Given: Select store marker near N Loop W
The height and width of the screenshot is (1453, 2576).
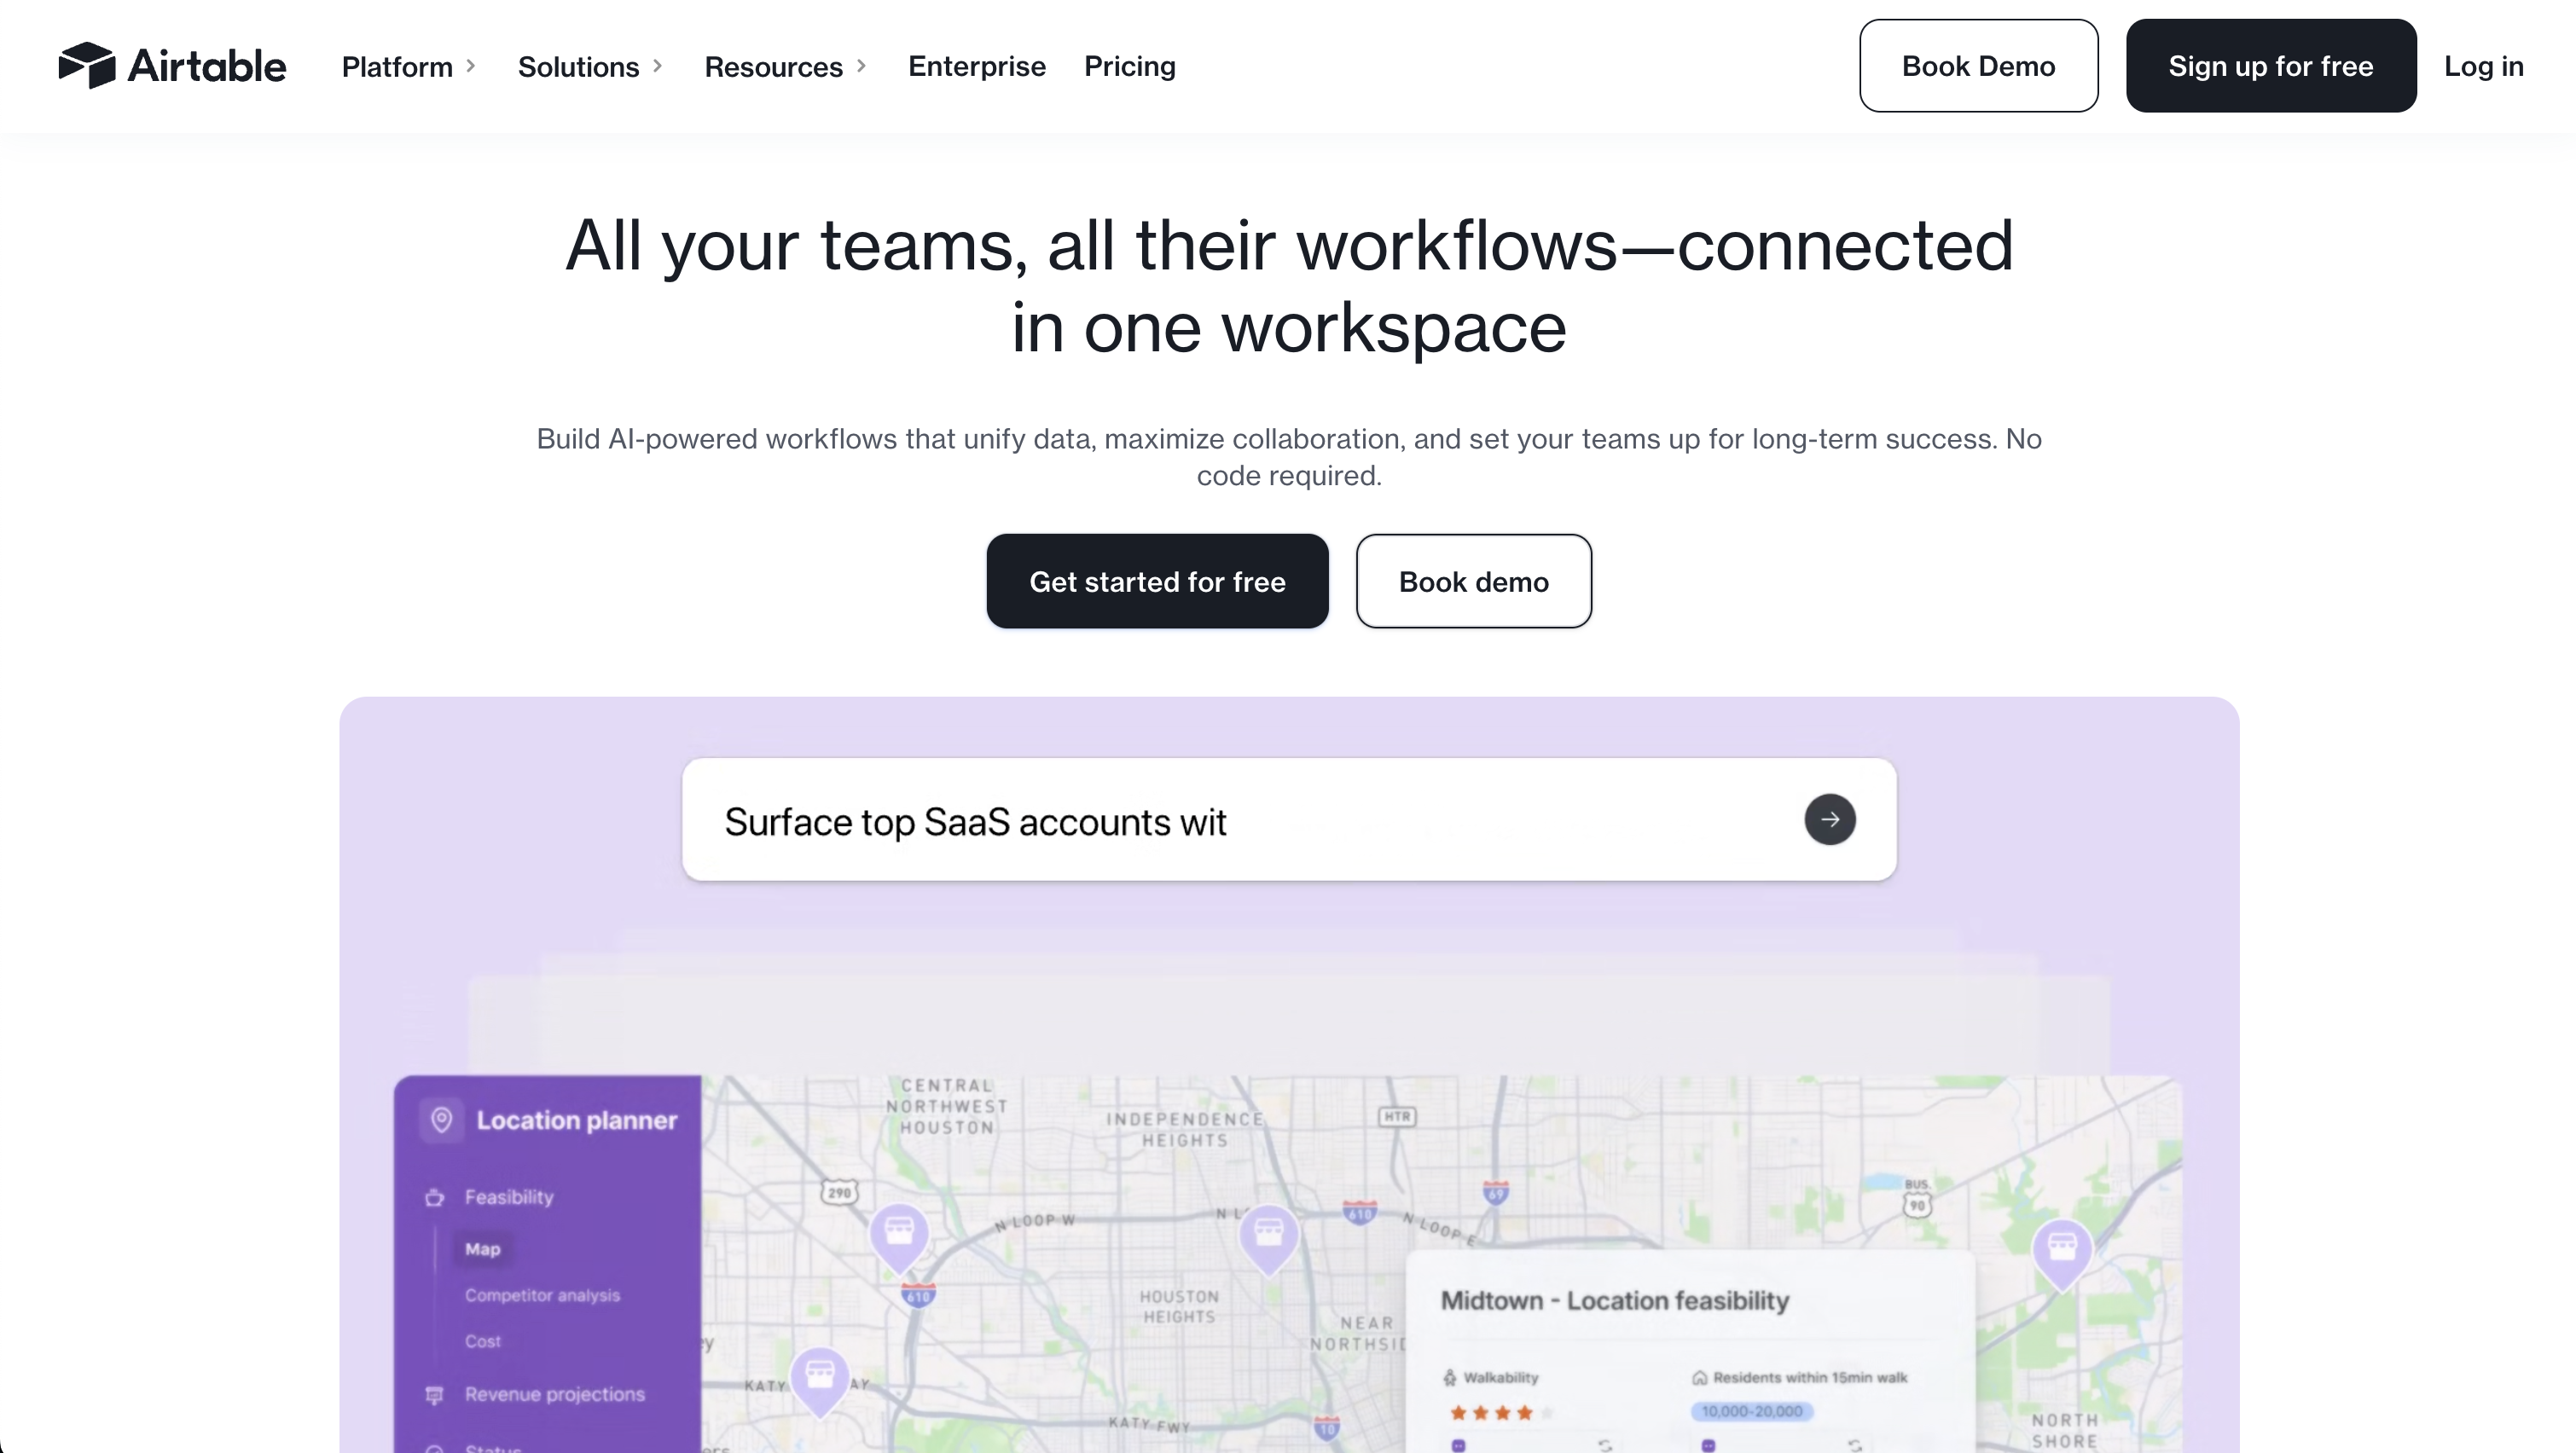Looking at the screenshot, I should click(898, 1232).
